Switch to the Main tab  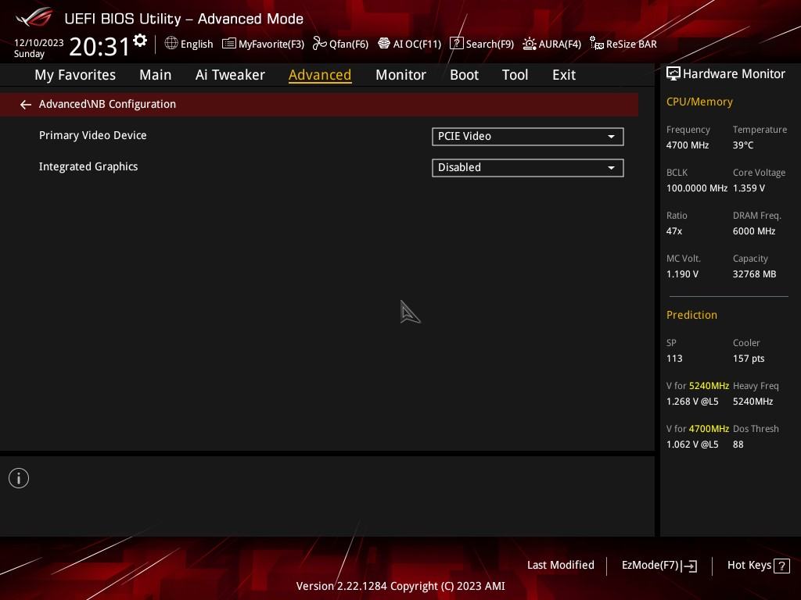[x=156, y=75]
